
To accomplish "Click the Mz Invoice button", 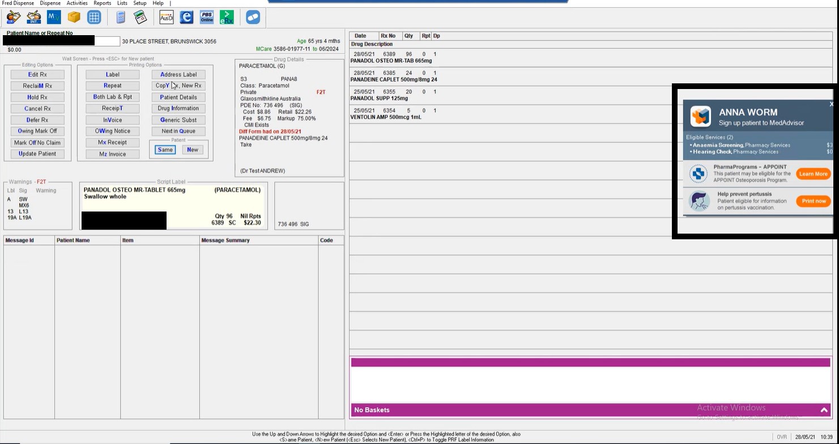I will [113, 154].
